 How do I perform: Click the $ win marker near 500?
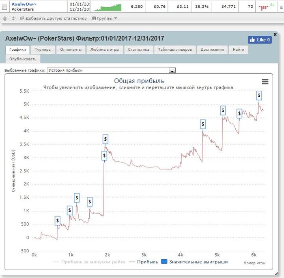pyautogui.click(x=58, y=221)
